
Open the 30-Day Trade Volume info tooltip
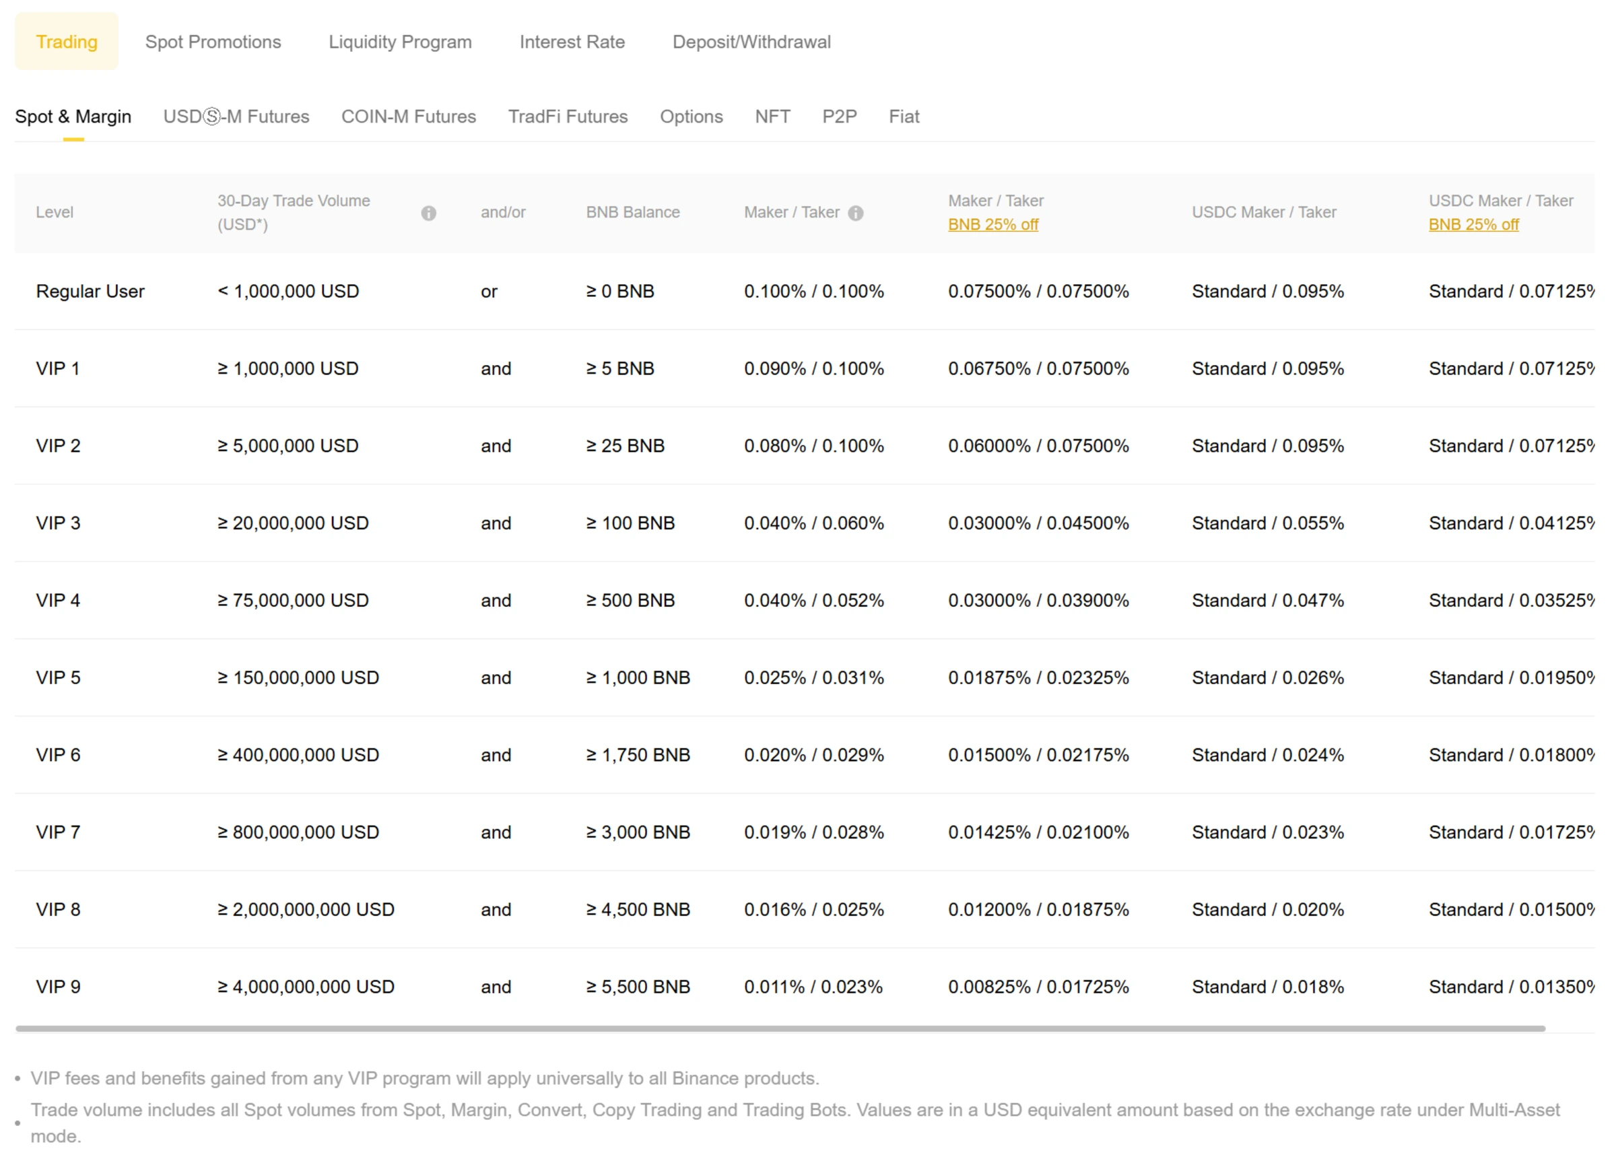point(430,211)
